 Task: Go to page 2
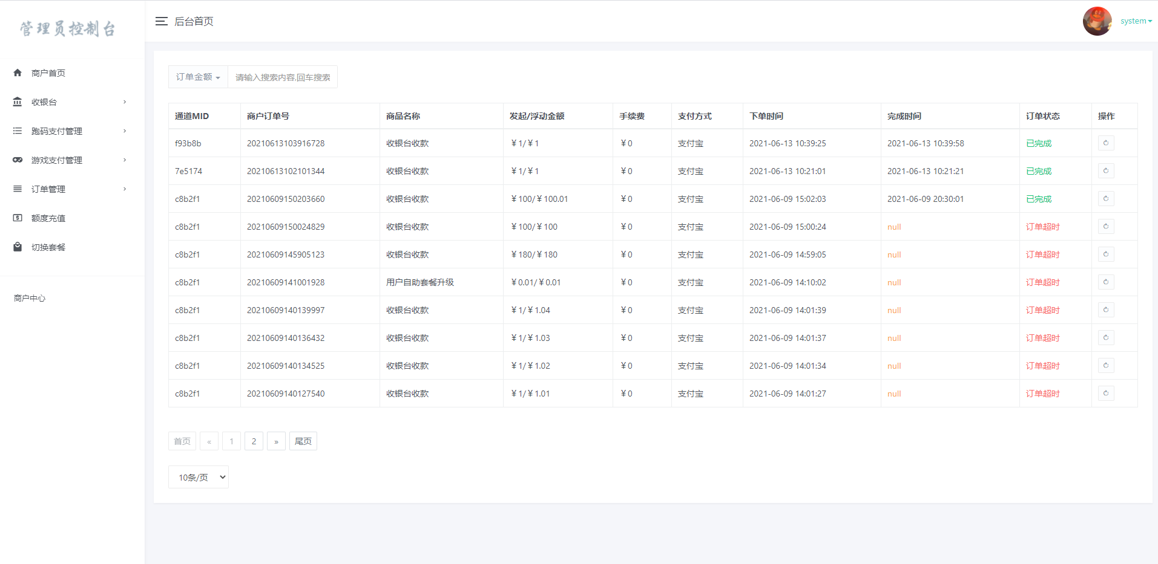tap(254, 441)
